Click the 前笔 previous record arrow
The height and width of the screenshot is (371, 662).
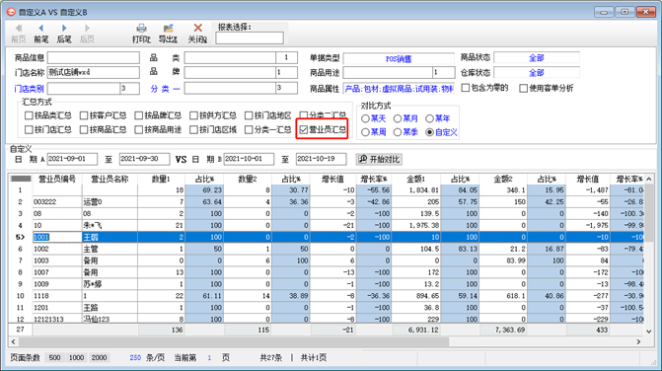(41, 29)
